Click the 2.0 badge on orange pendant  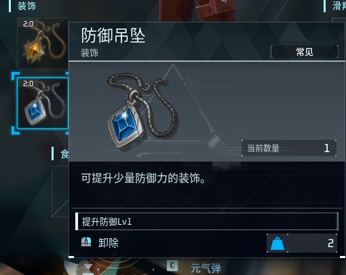tap(28, 24)
